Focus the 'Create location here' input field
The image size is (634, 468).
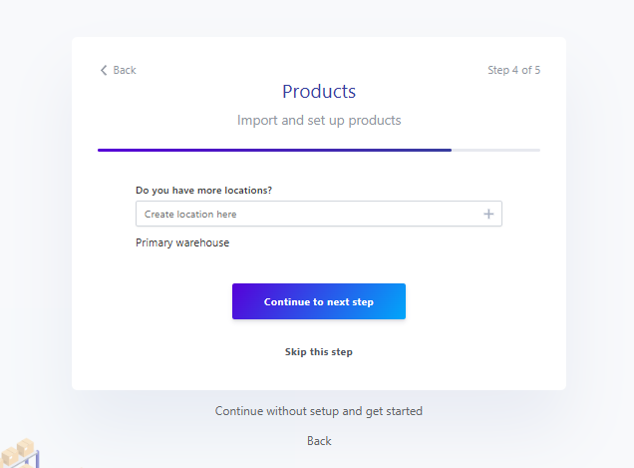(x=309, y=214)
